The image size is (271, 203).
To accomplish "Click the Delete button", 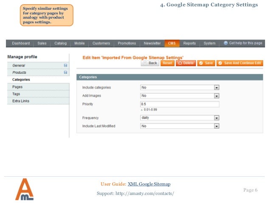I will click(x=186, y=63).
